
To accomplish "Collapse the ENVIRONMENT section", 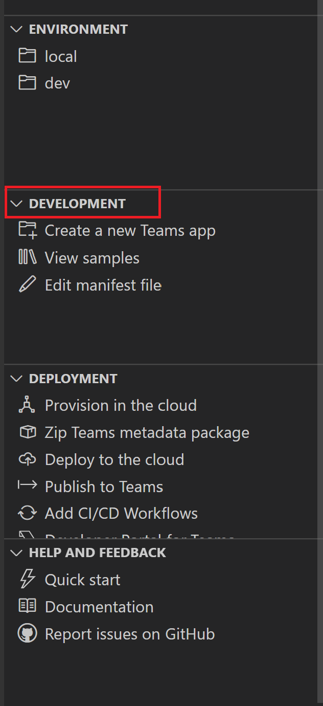I will 16,29.
